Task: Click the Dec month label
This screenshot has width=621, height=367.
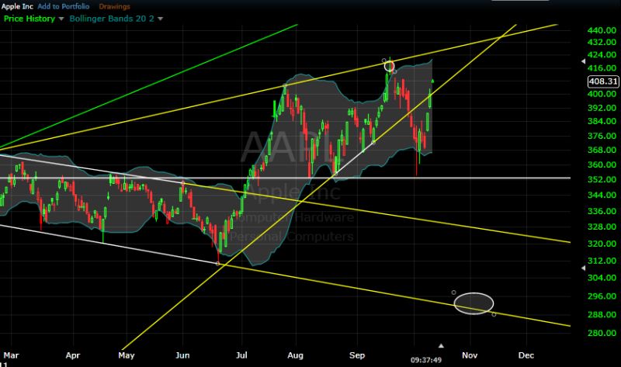Action: (x=526, y=355)
